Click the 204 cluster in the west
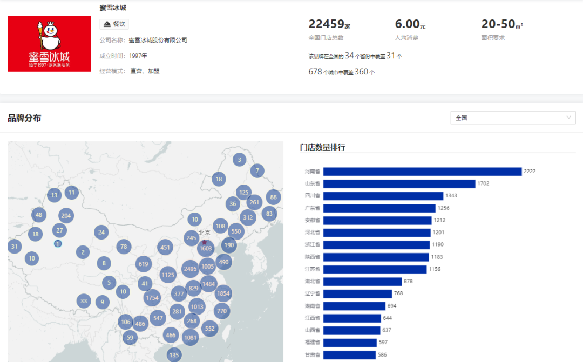Image resolution: width=583 pixels, height=362 pixels. pos(66,216)
